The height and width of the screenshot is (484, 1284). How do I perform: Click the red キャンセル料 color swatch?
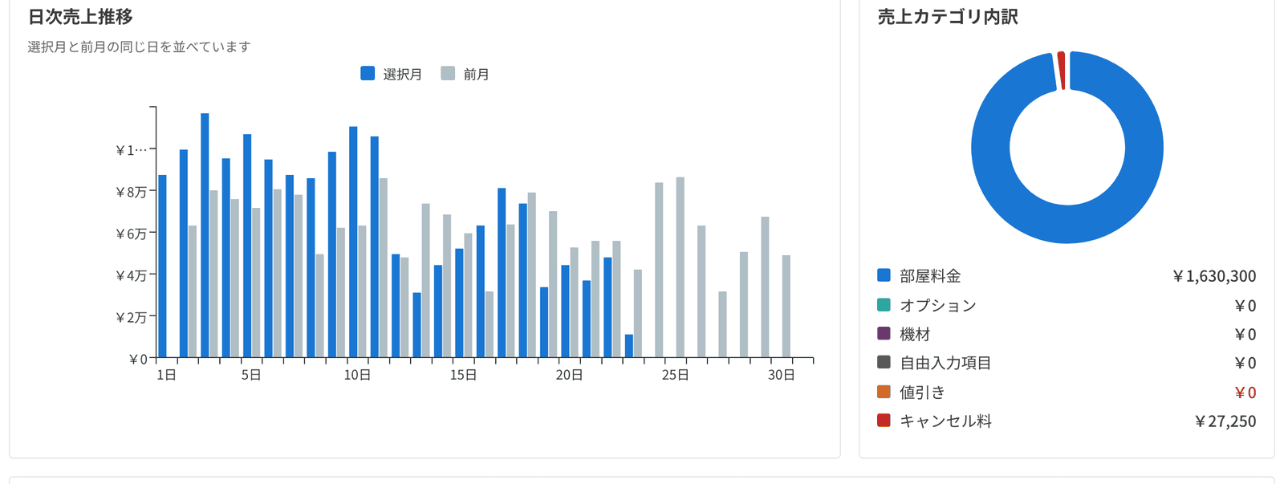click(884, 421)
